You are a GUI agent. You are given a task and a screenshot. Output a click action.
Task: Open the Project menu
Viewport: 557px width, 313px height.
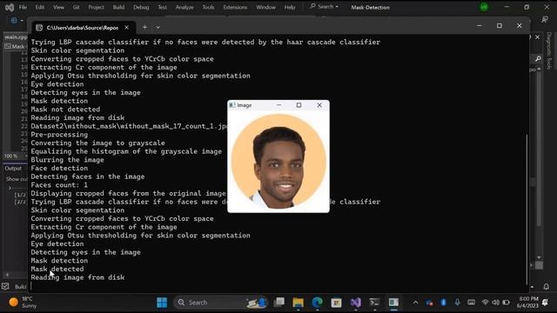pos(96,7)
